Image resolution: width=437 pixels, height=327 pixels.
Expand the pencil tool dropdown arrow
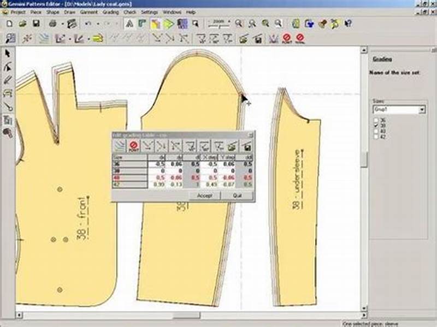[69, 38]
